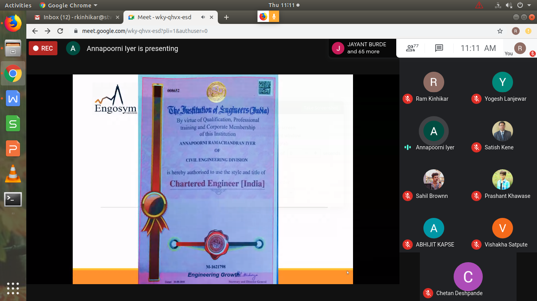Open VLC media player from dock
537x301 pixels.
click(x=13, y=174)
